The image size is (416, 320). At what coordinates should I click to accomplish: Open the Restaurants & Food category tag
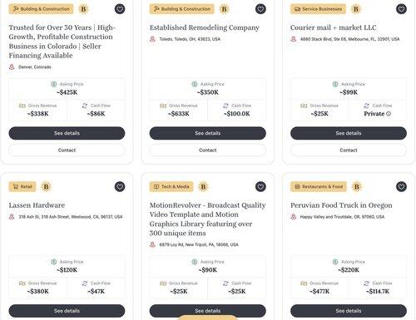(x=319, y=187)
